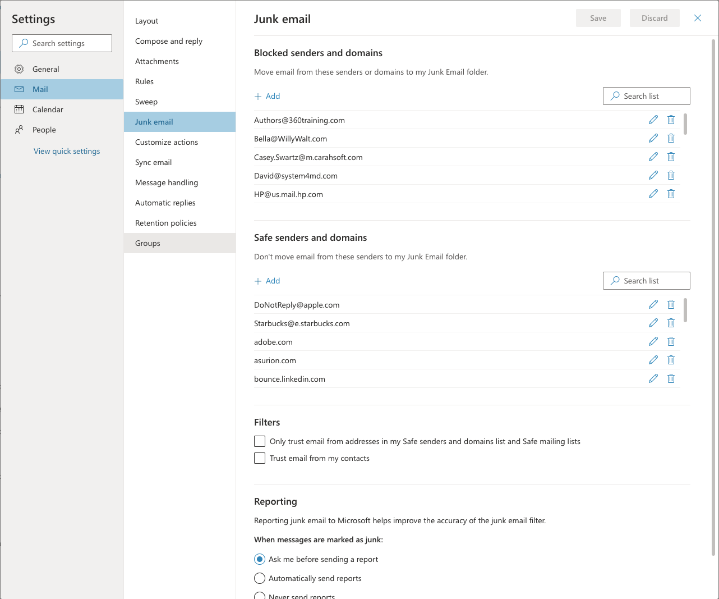Edit blocked sender Bella@WillyWalt.com

tap(653, 138)
